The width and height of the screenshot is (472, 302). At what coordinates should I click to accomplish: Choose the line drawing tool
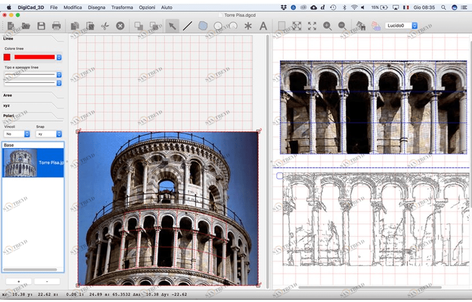tap(188, 26)
